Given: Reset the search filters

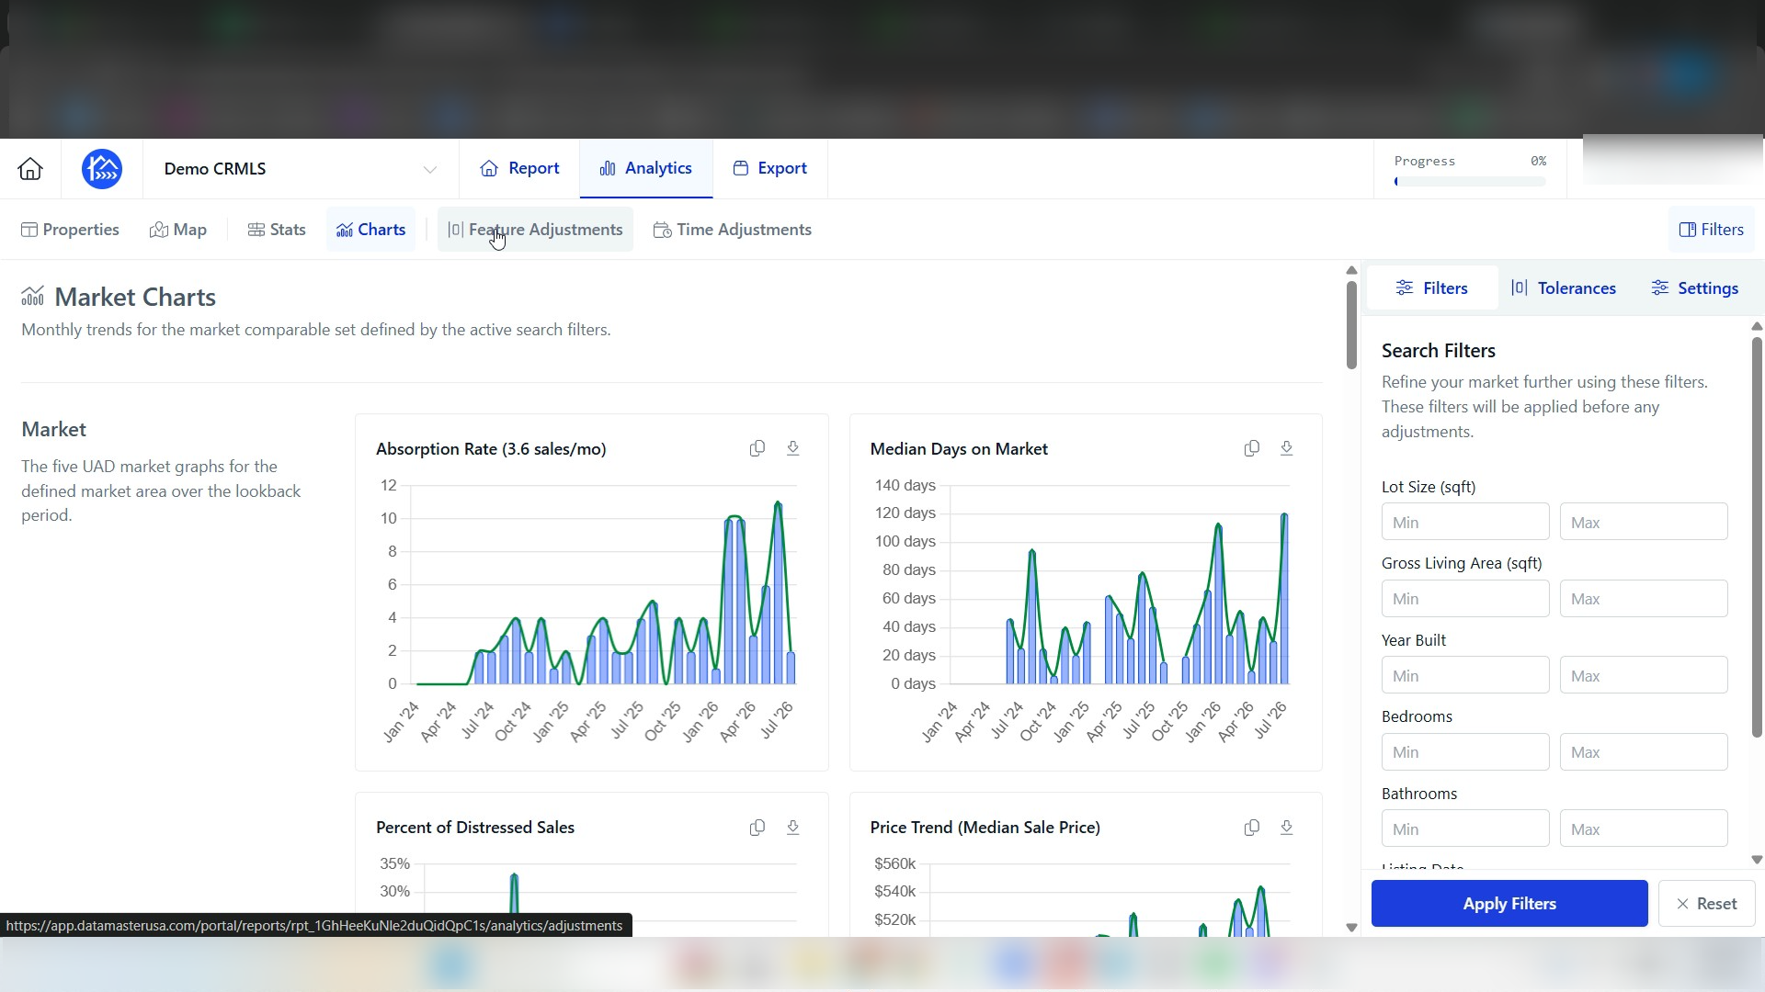Looking at the screenshot, I should (1707, 904).
